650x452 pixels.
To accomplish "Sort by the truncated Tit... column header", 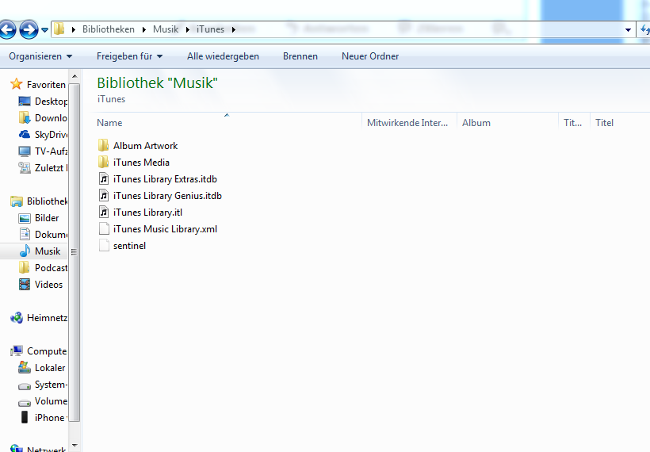I will pyautogui.click(x=574, y=123).
